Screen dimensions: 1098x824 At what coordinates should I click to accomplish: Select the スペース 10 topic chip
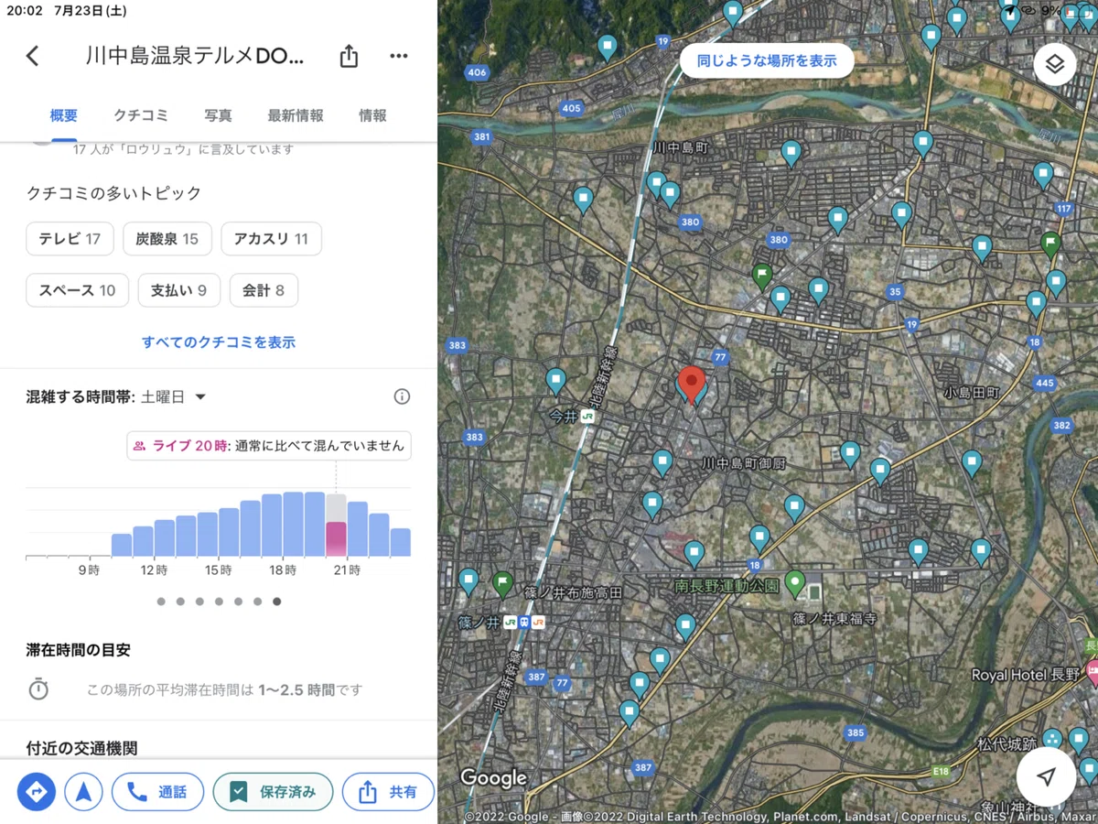coord(78,290)
